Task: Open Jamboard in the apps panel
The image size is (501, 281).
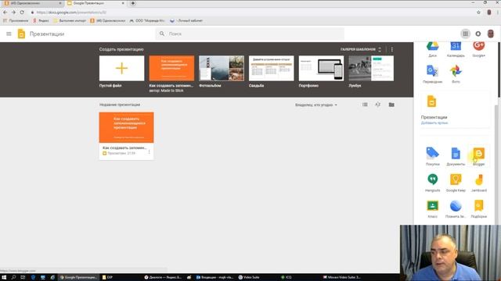Action: point(478,183)
